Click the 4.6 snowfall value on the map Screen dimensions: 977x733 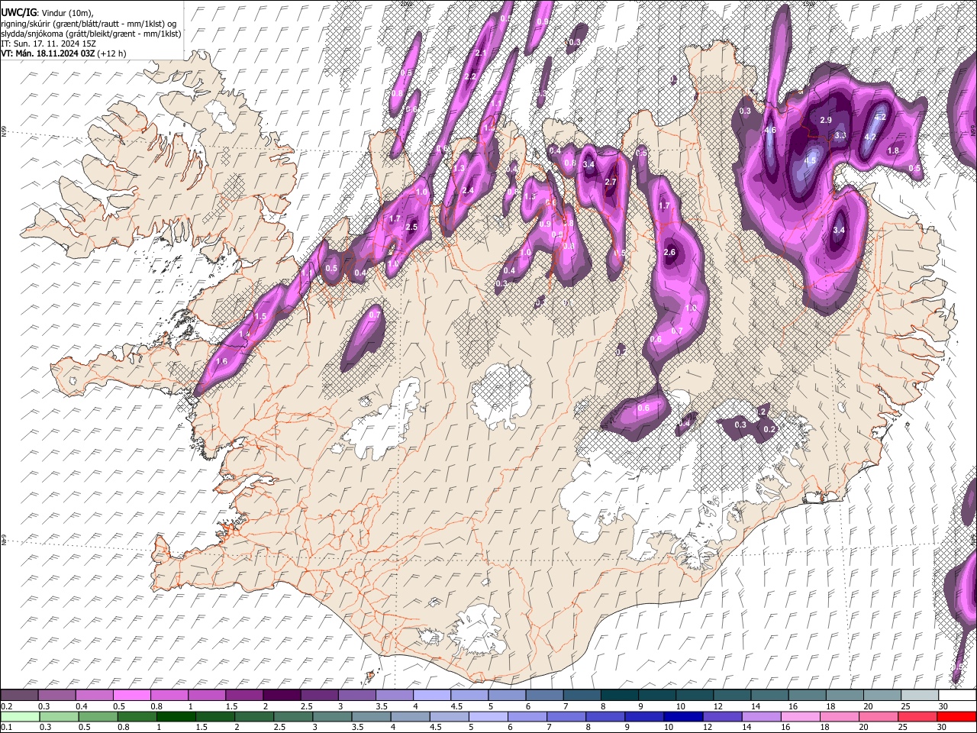[x=770, y=131]
